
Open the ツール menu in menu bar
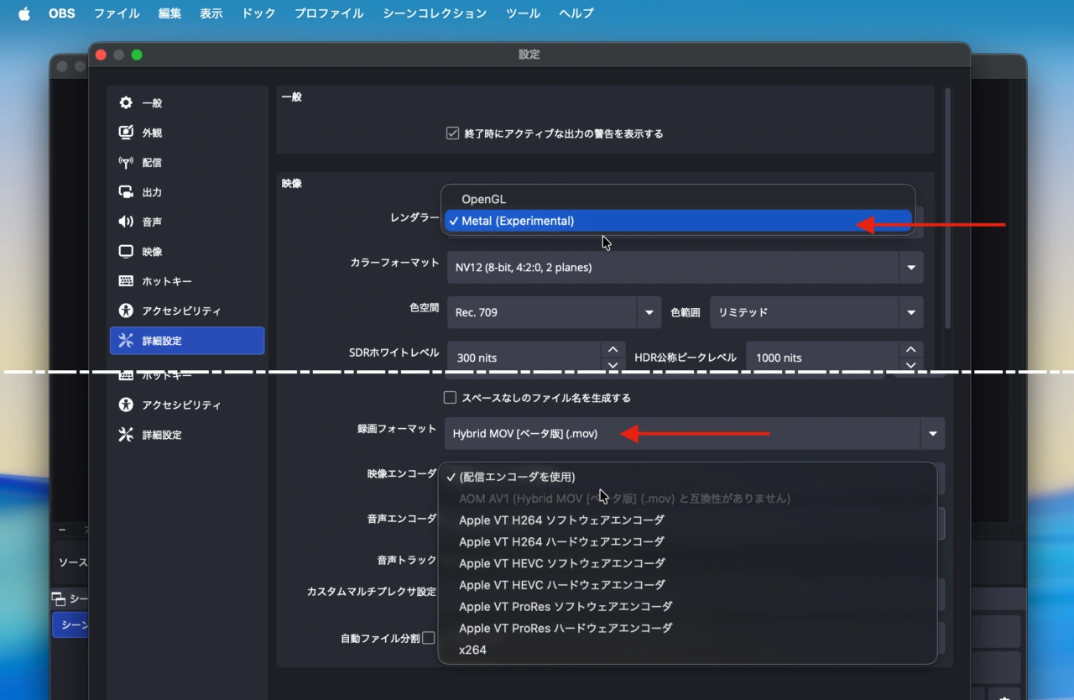coord(522,13)
